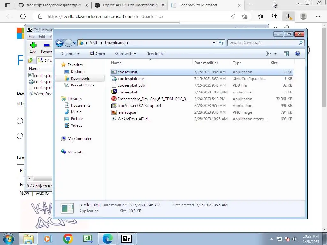
Task: Toggle the preview pane icon
Action: click(x=286, y=54)
